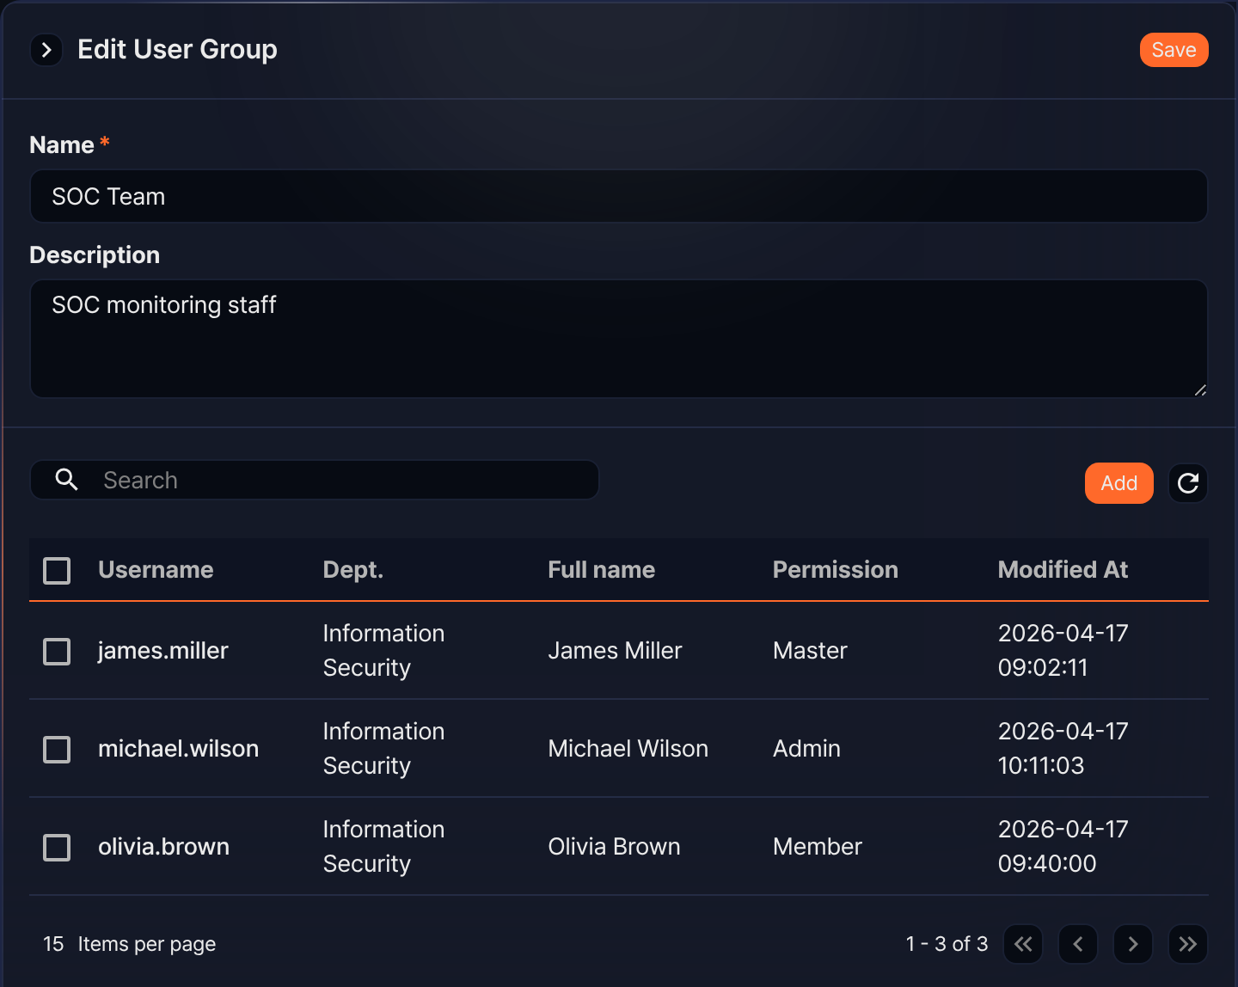Click the Dept. column header
This screenshot has width=1238, height=987.
353,569
